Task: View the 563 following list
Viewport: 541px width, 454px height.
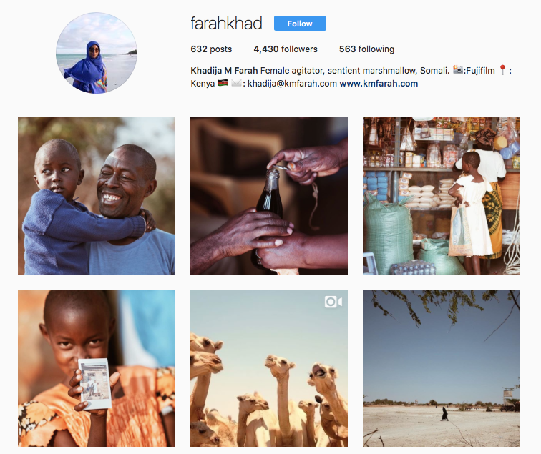Action: click(x=366, y=49)
